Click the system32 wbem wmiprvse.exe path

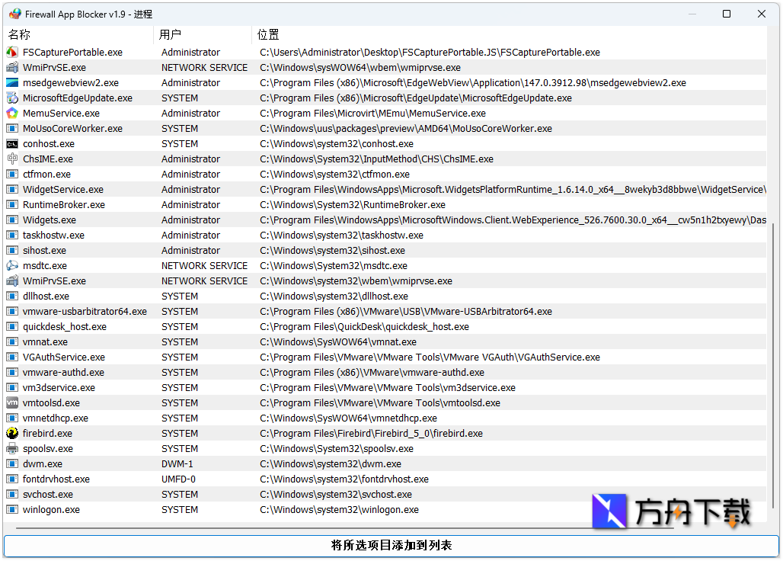(x=356, y=280)
